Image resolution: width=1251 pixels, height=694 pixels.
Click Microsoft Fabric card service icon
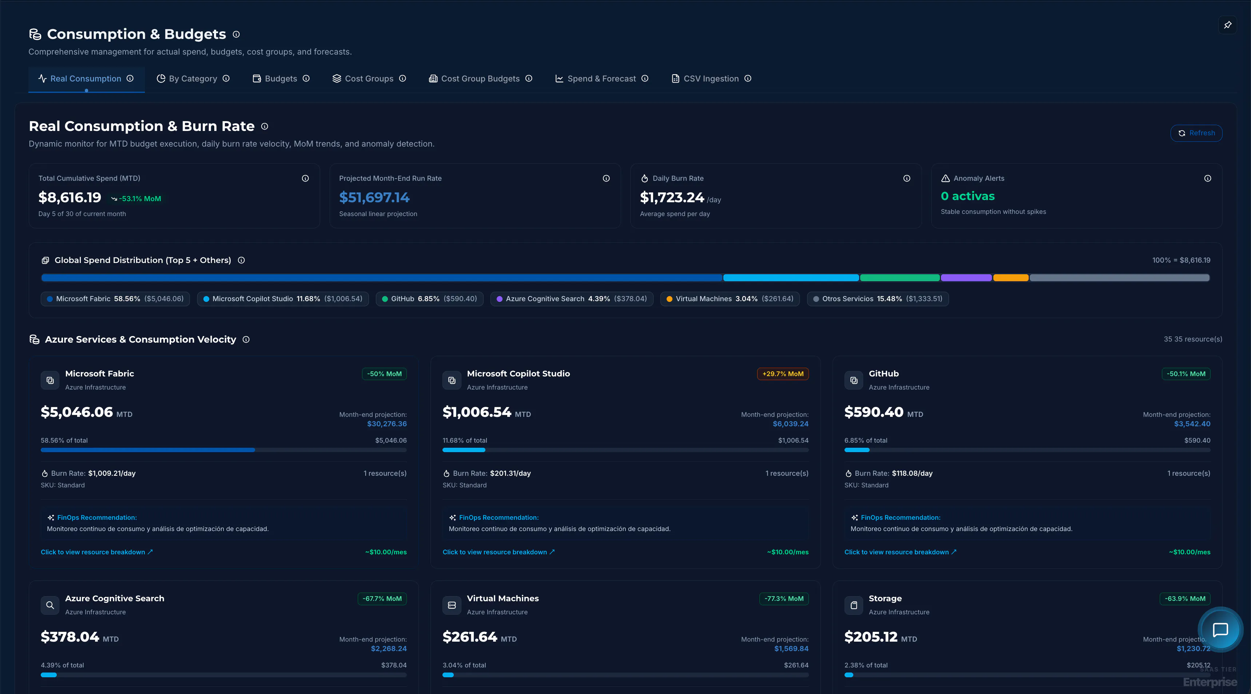pyautogui.click(x=50, y=380)
